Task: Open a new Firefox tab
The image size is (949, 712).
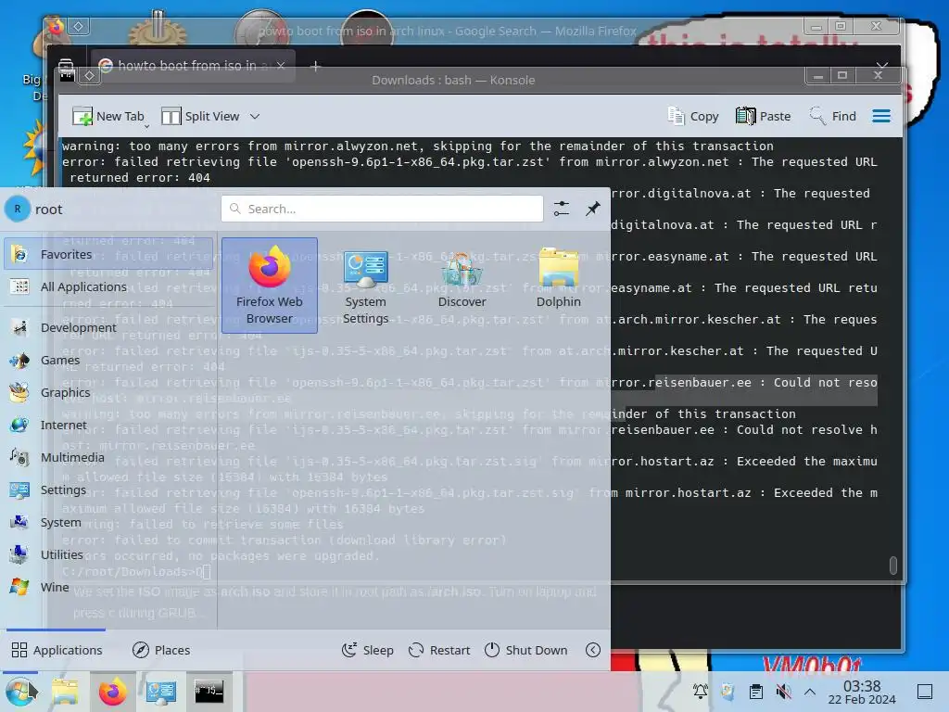Action: point(315,66)
